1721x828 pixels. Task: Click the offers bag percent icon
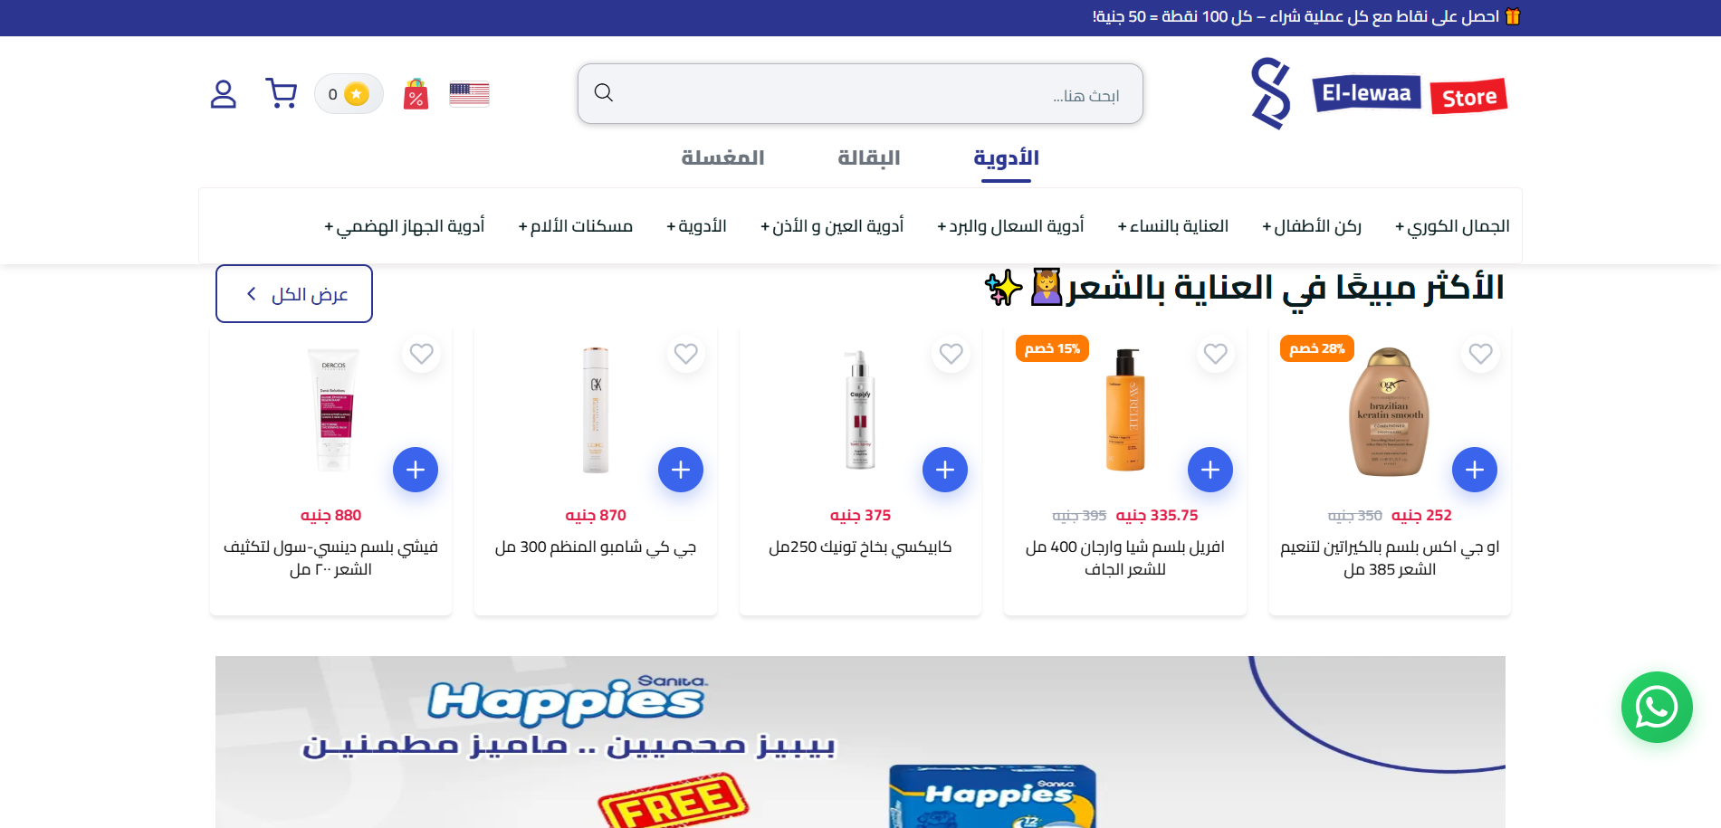416,93
